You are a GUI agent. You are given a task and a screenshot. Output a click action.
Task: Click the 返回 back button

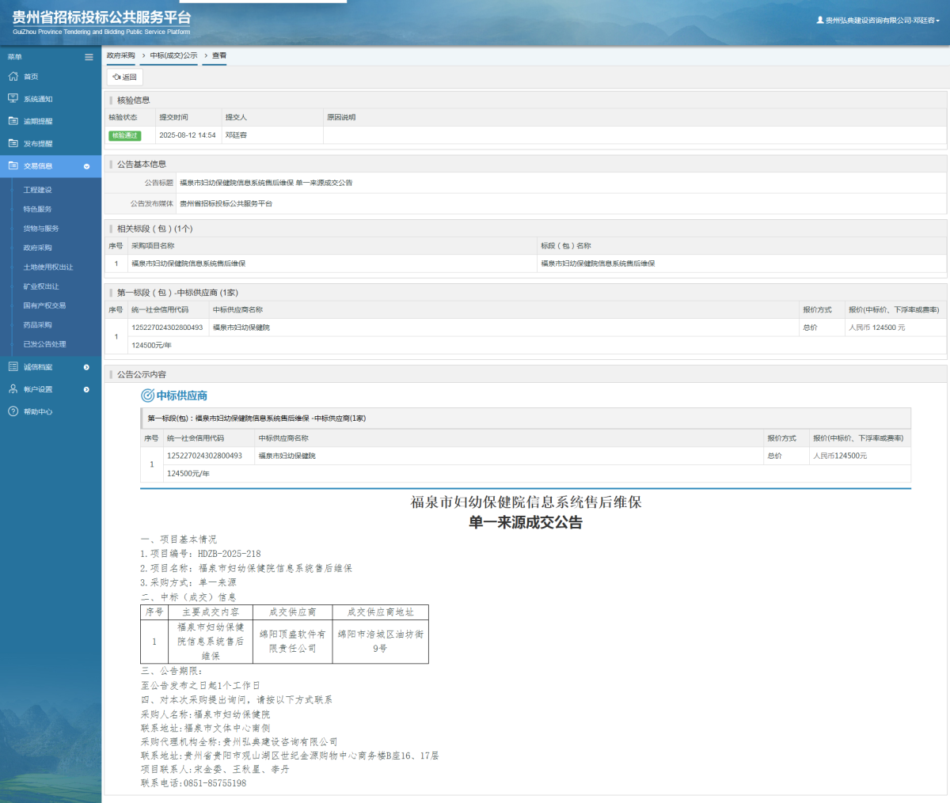pos(125,78)
